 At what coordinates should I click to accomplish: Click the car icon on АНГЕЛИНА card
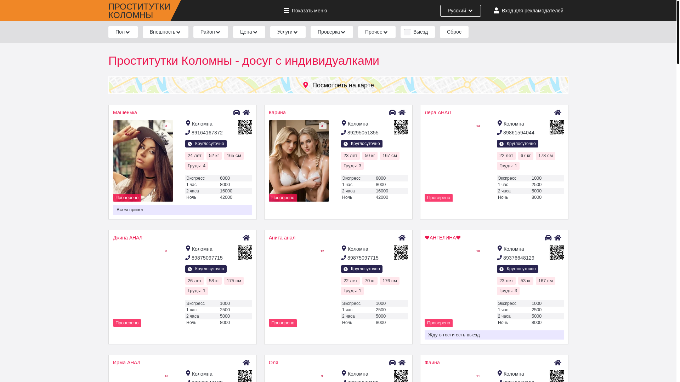tap(548, 238)
